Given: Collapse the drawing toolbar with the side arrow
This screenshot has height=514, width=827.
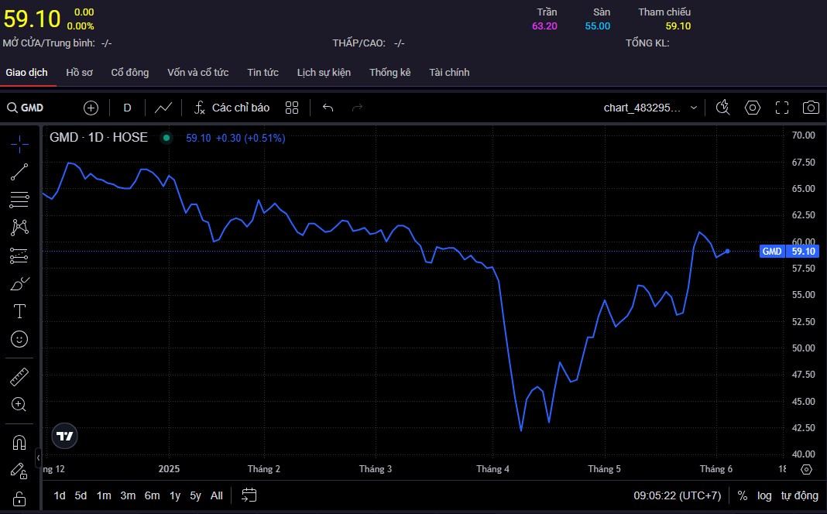Looking at the screenshot, I should (38, 457).
